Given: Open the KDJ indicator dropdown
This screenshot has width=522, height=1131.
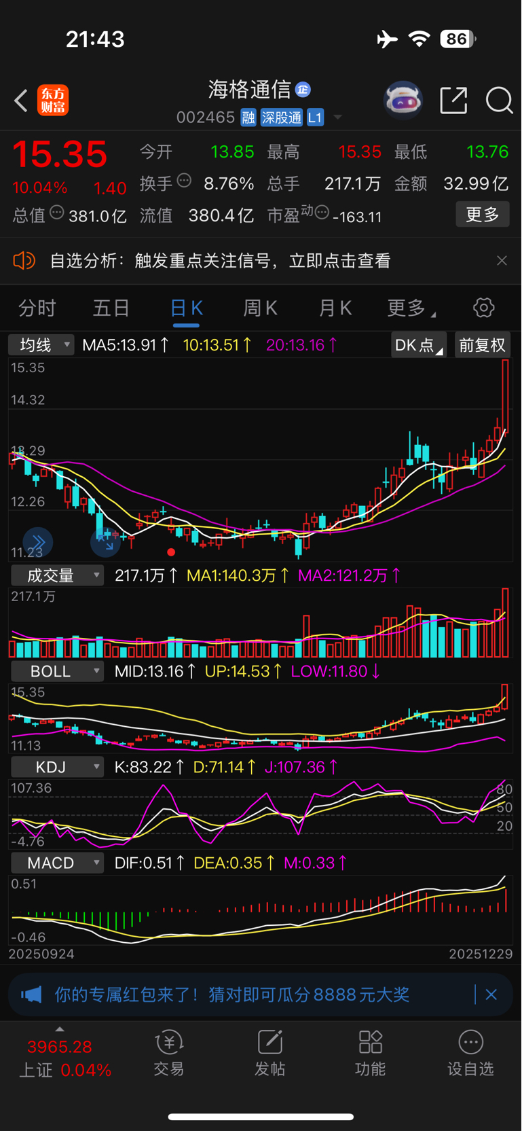Looking at the screenshot, I should point(57,768).
